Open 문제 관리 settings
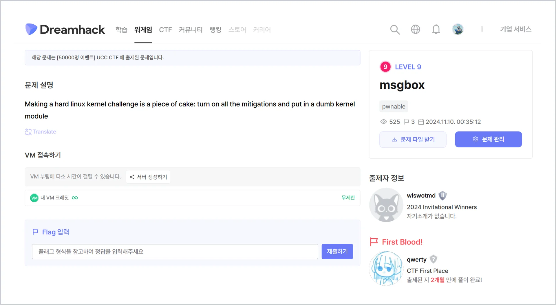 coord(488,139)
